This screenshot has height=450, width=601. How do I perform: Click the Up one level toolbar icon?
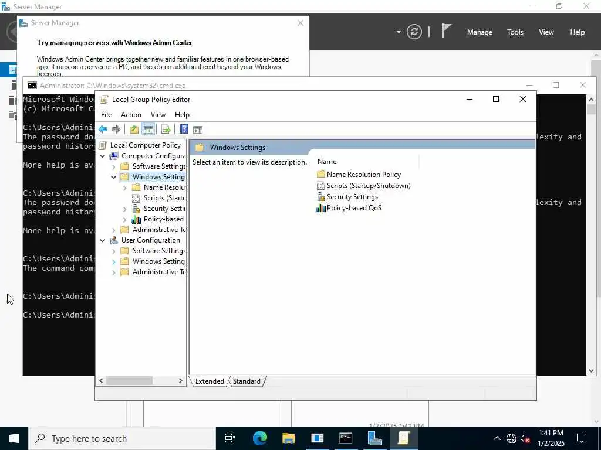click(134, 129)
